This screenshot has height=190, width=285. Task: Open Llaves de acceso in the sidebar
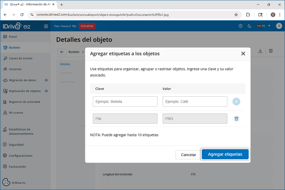point(21,58)
